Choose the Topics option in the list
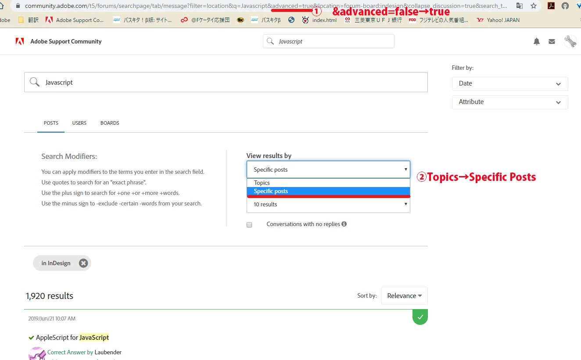Viewport: 581px width, 360px height. click(x=328, y=183)
